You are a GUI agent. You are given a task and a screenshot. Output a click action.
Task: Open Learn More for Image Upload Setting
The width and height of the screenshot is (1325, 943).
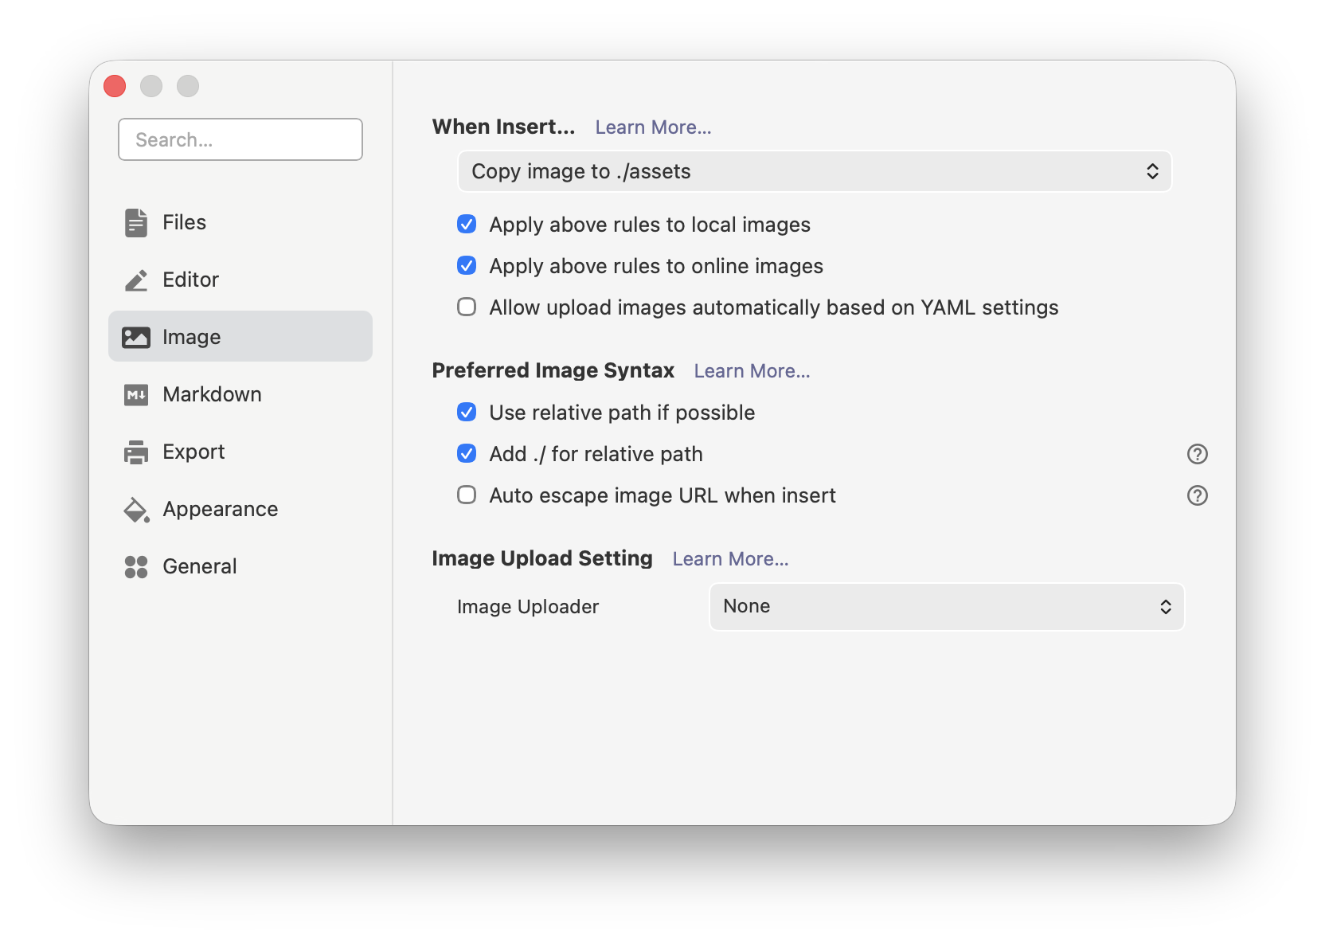coord(729,558)
